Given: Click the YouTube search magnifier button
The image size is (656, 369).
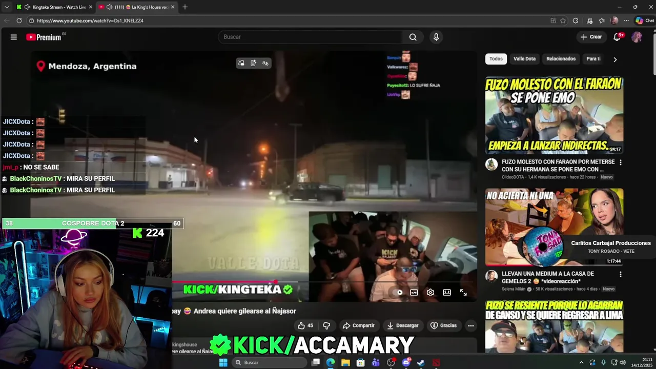Looking at the screenshot, I should tap(413, 37).
